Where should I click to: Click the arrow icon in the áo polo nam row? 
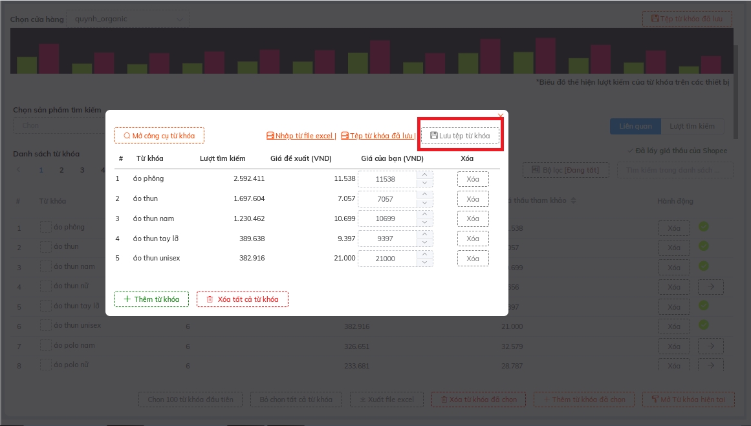point(710,346)
